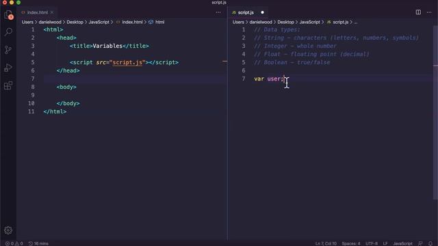Open Go to Line via Ln 7, Col 10
438x246 pixels.
tap(326, 243)
